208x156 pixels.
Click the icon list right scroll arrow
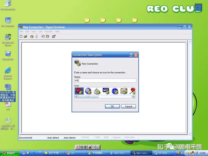tap(133, 96)
